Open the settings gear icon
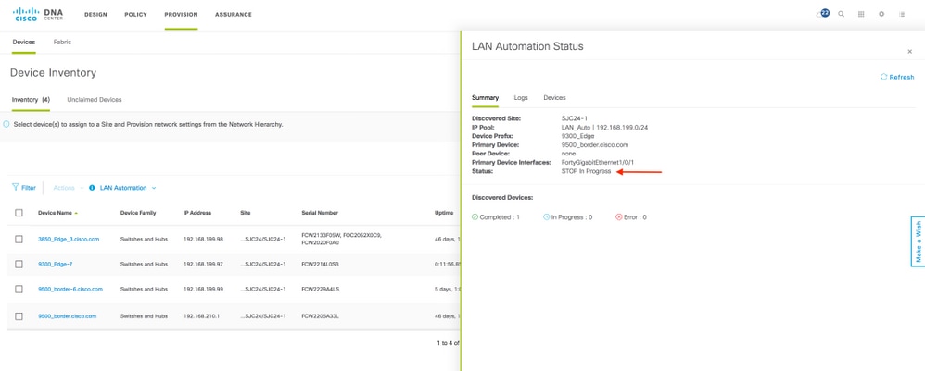 881,15
